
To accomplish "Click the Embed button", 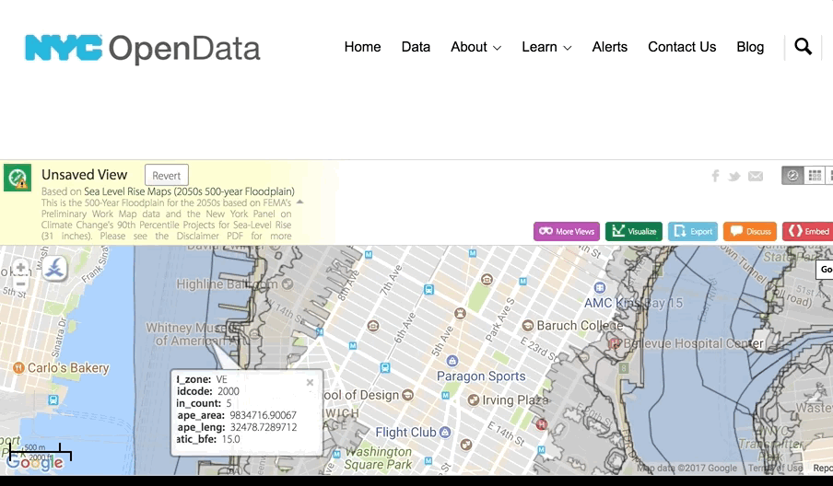I will coord(808,231).
